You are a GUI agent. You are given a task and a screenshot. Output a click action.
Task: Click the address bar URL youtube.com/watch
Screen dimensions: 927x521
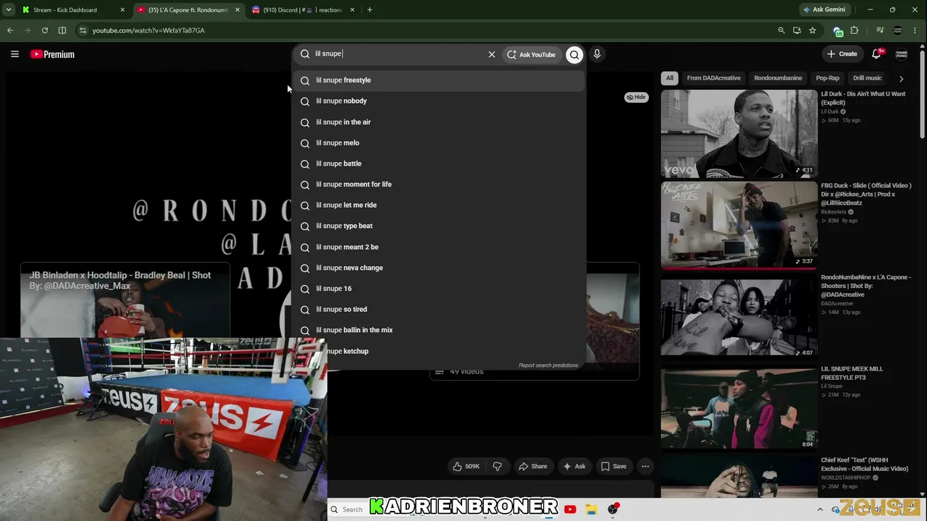tap(148, 30)
